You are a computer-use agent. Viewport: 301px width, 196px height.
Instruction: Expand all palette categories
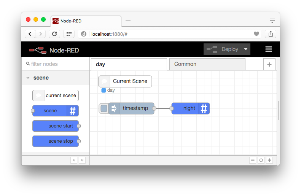[82, 160]
